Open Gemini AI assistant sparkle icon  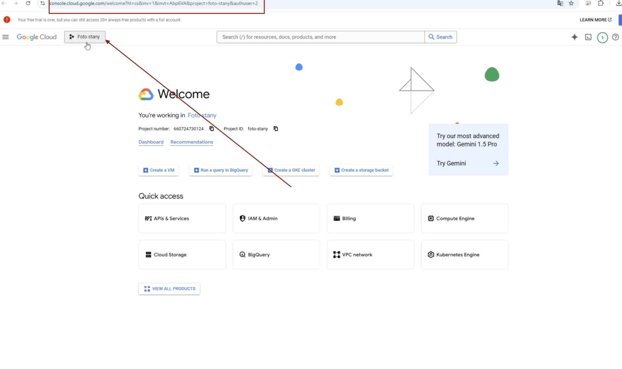point(574,37)
